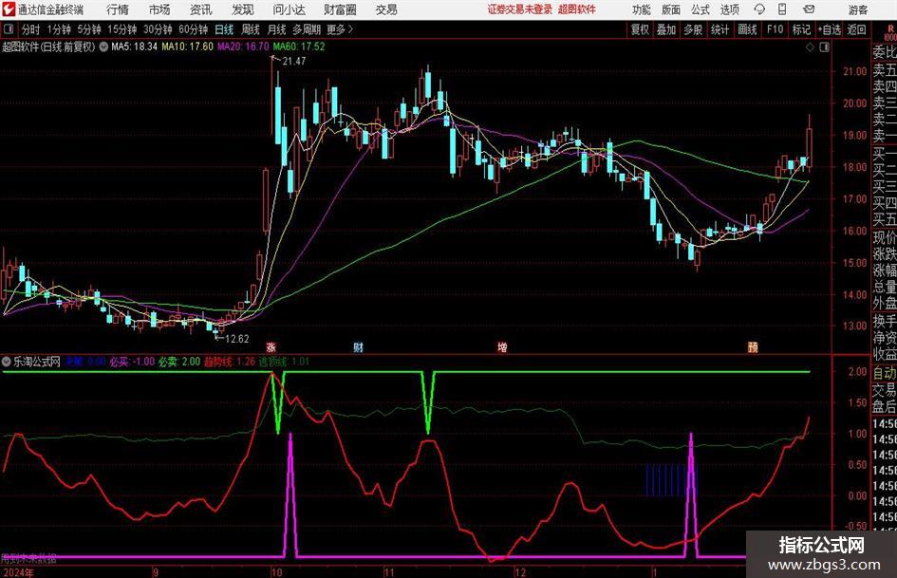The height and width of the screenshot is (578, 897).
Task: Click the 画线 drawing button
Action: pos(747,29)
